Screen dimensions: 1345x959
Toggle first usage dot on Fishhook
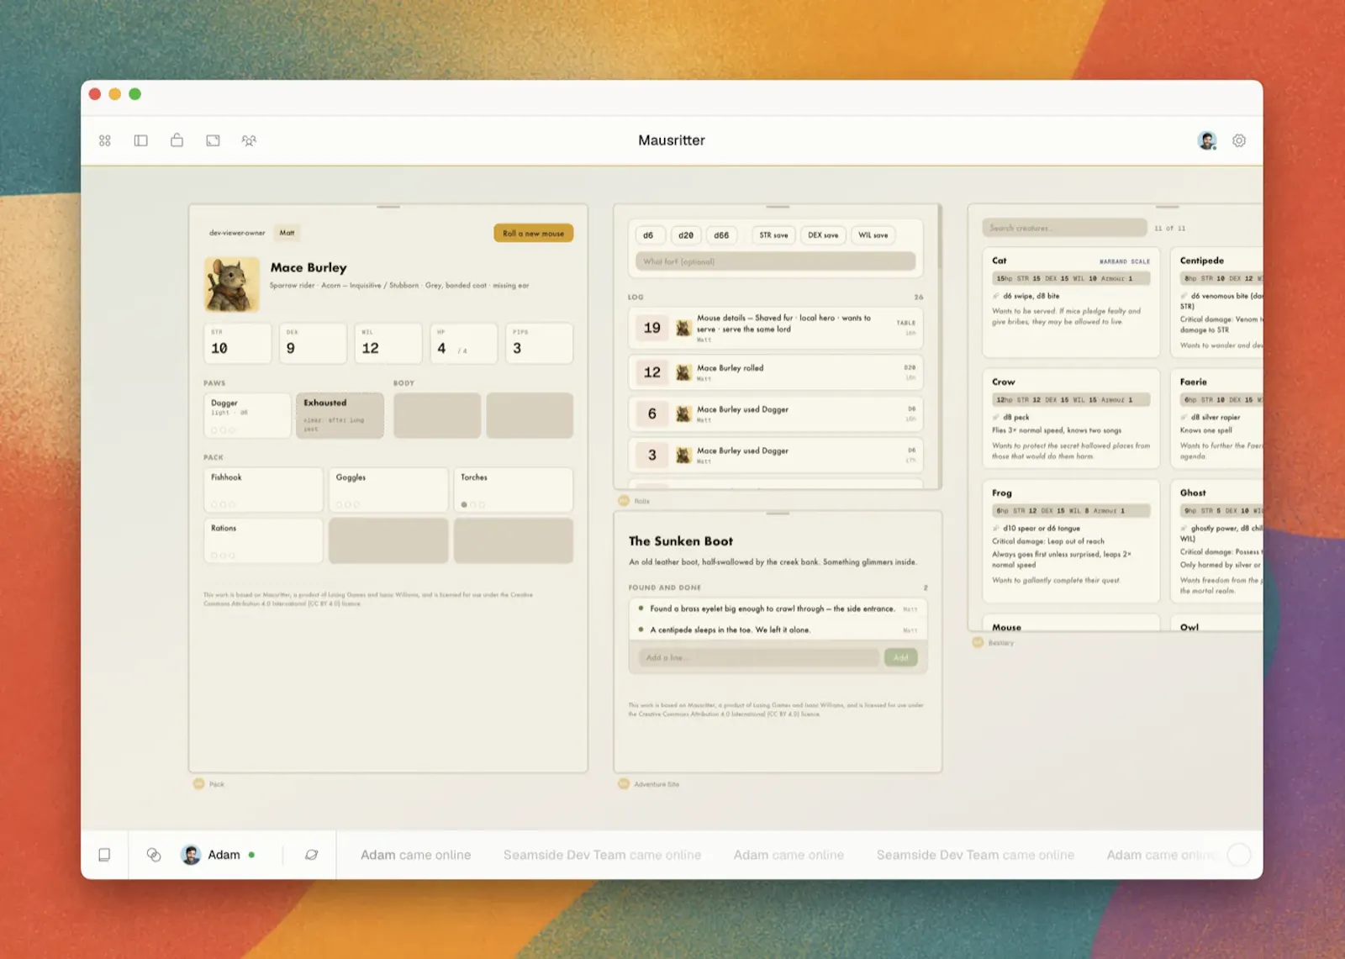(214, 504)
